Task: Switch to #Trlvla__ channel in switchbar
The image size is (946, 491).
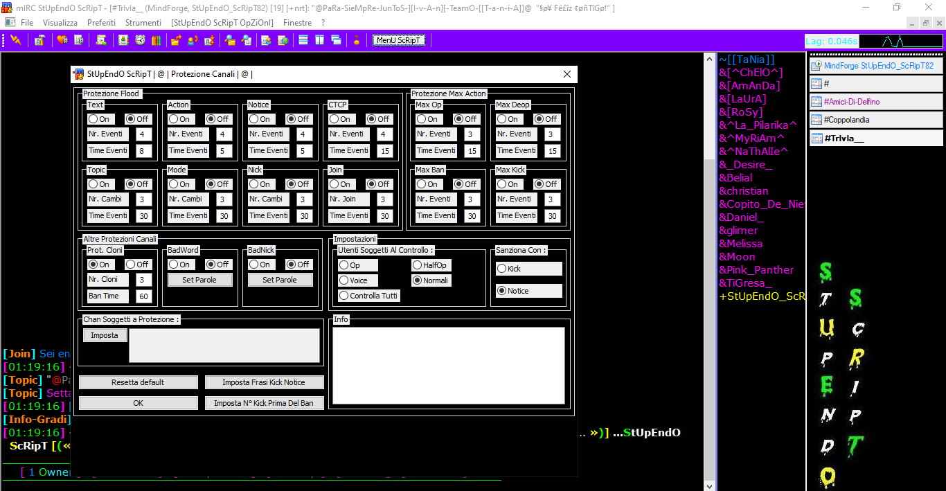Action: (876, 138)
